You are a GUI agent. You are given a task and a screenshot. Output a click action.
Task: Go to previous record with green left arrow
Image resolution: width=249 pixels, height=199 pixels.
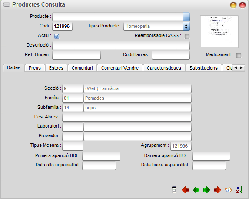pos(196,190)
